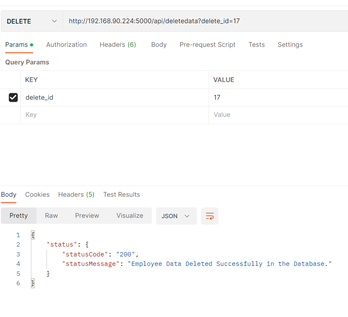Open the DELETE HTTP method dropdown

click(x=32, y=21)
